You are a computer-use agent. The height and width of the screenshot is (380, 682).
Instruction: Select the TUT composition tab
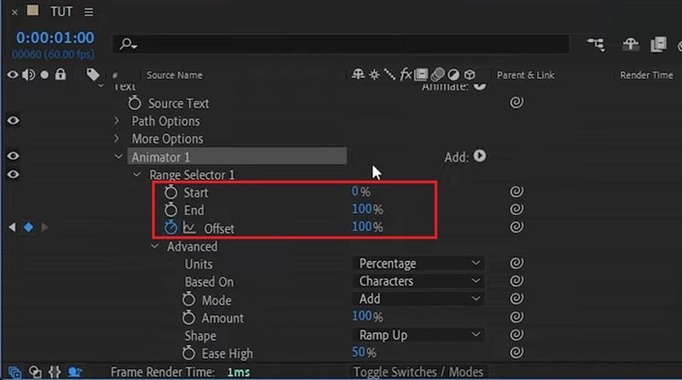61,12
